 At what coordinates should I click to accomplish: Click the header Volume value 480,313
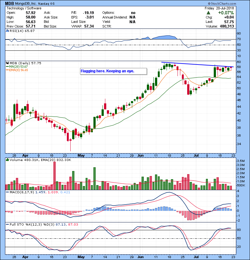point(227,26)
